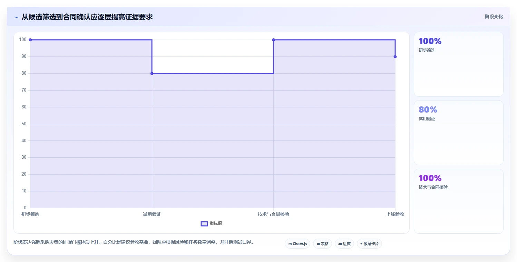Viewport: 517px width, 262px height.
Task: Select the 数据卡片 tag chip
Action: (x=369, y=244)
